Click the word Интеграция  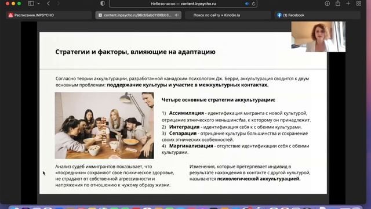tap(184, 127)
